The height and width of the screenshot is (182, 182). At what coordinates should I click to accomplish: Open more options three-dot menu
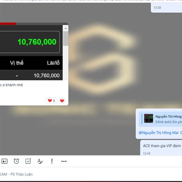click(64, 161)
